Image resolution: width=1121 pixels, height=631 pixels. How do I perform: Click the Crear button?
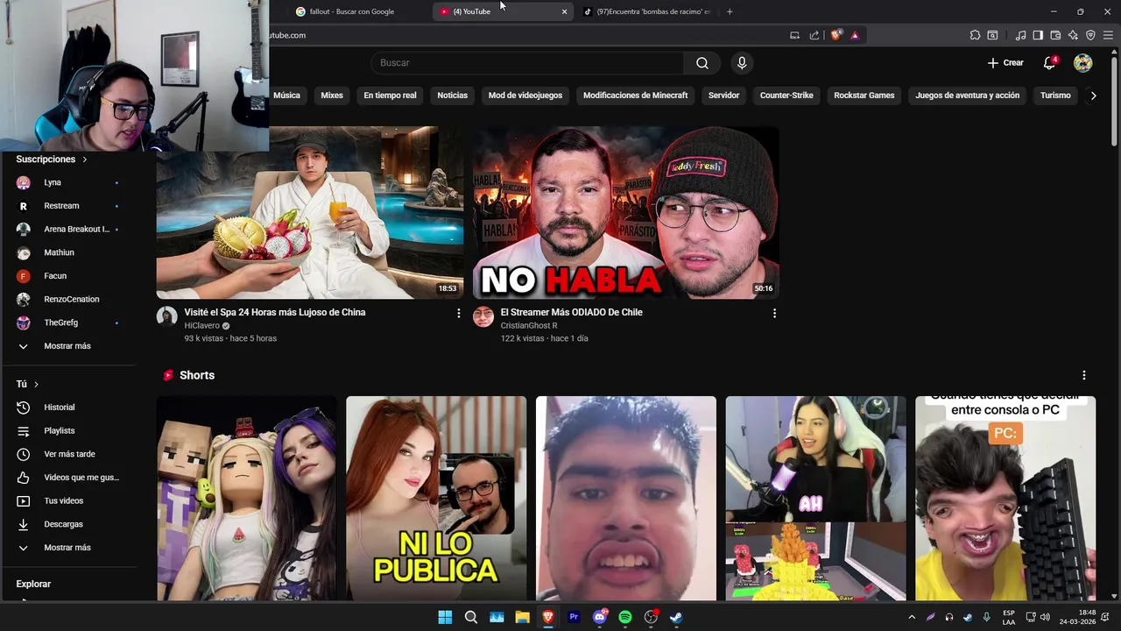point(1005,63)
